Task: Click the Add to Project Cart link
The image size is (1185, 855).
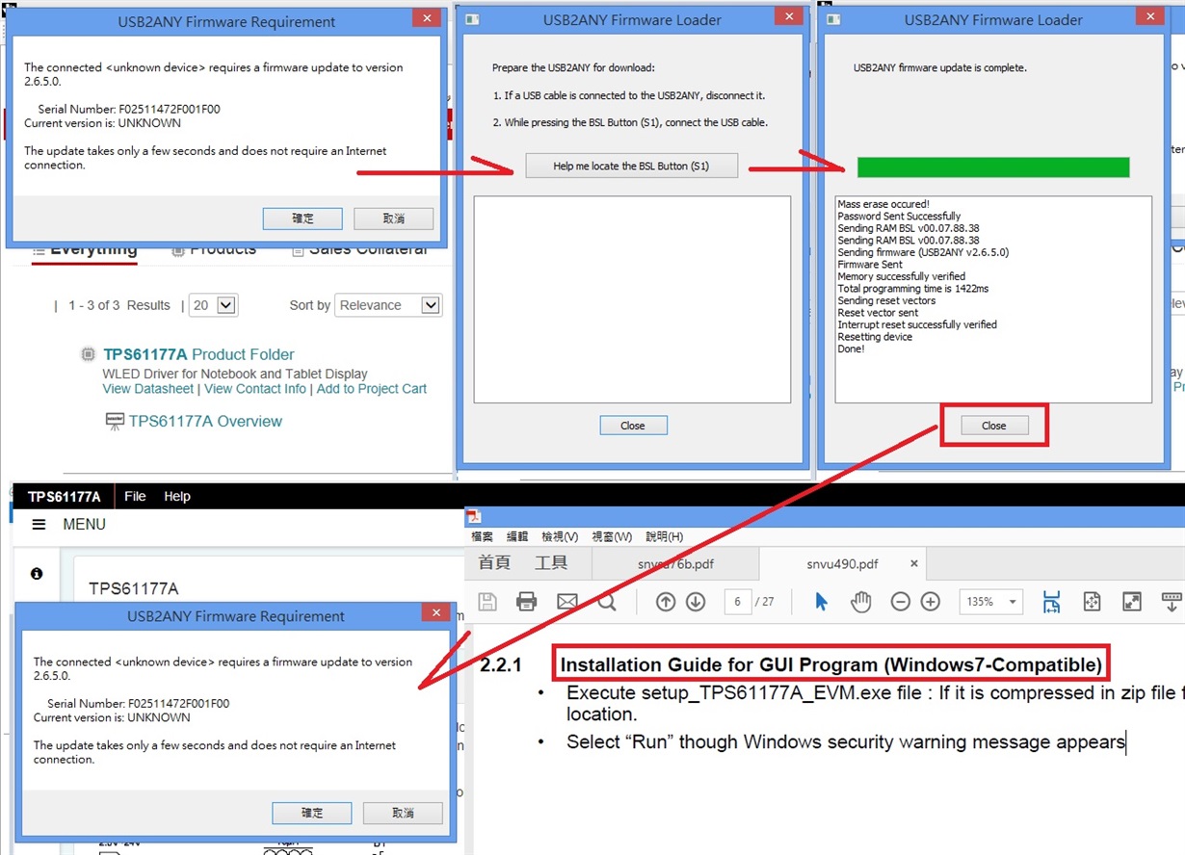Action: click(x=372, y=389)
